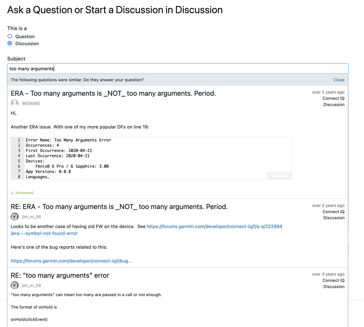Select the Question radio button
Screen dimensions: 364x327
pyautogui.click(x=10, y=36)
